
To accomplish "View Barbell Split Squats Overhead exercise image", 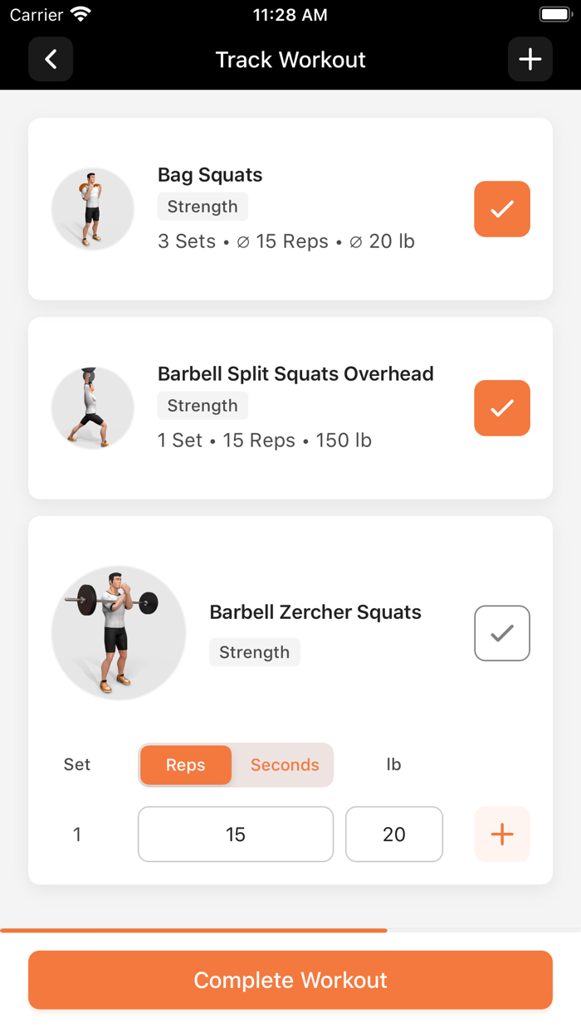I will pyautogui.click(x=92, y=407).
